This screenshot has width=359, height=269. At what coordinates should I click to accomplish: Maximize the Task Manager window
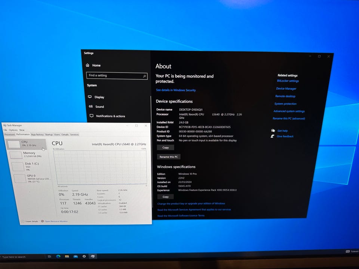136,126
